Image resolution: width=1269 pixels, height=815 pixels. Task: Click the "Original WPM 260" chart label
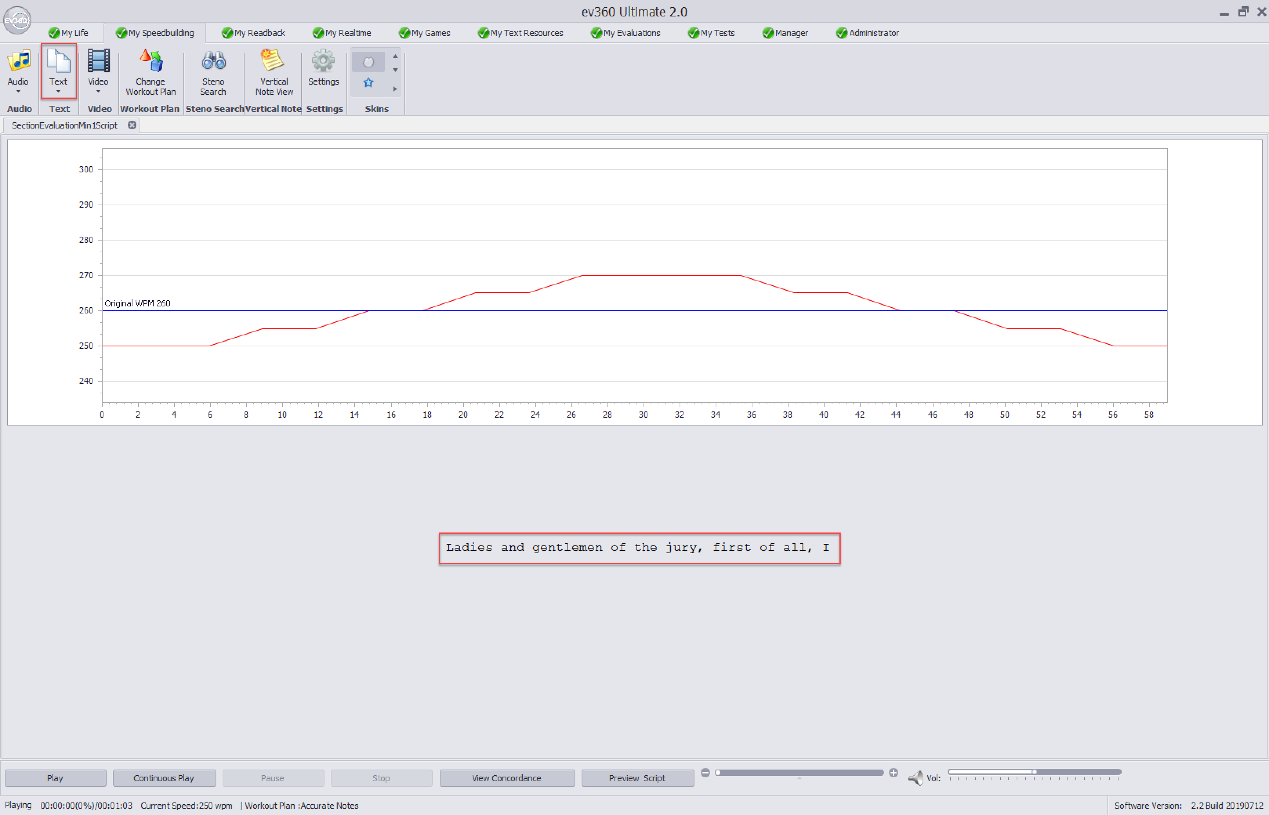coord(138,303)
